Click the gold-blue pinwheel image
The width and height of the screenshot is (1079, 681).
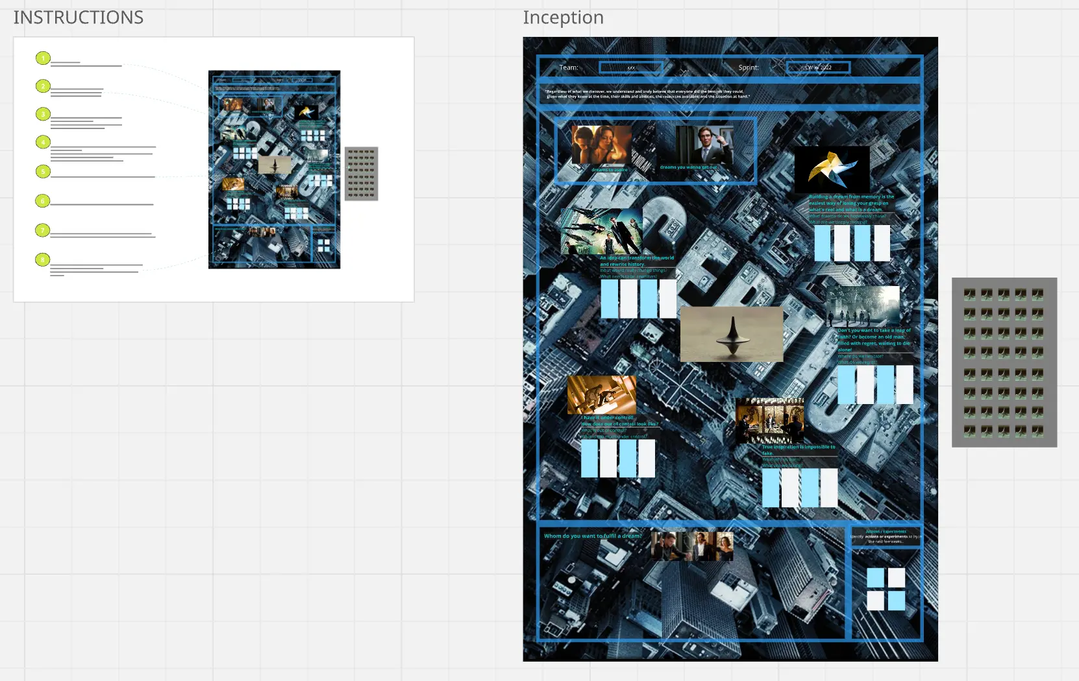pyautogui.click(x=832, y=169)
